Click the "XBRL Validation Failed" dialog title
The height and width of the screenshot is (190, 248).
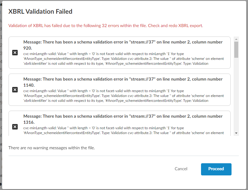40,12
